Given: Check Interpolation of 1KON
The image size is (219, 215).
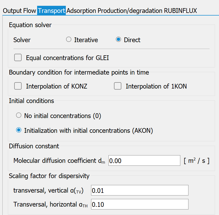Looking at the screenshot, I should [x=118, y=86].
